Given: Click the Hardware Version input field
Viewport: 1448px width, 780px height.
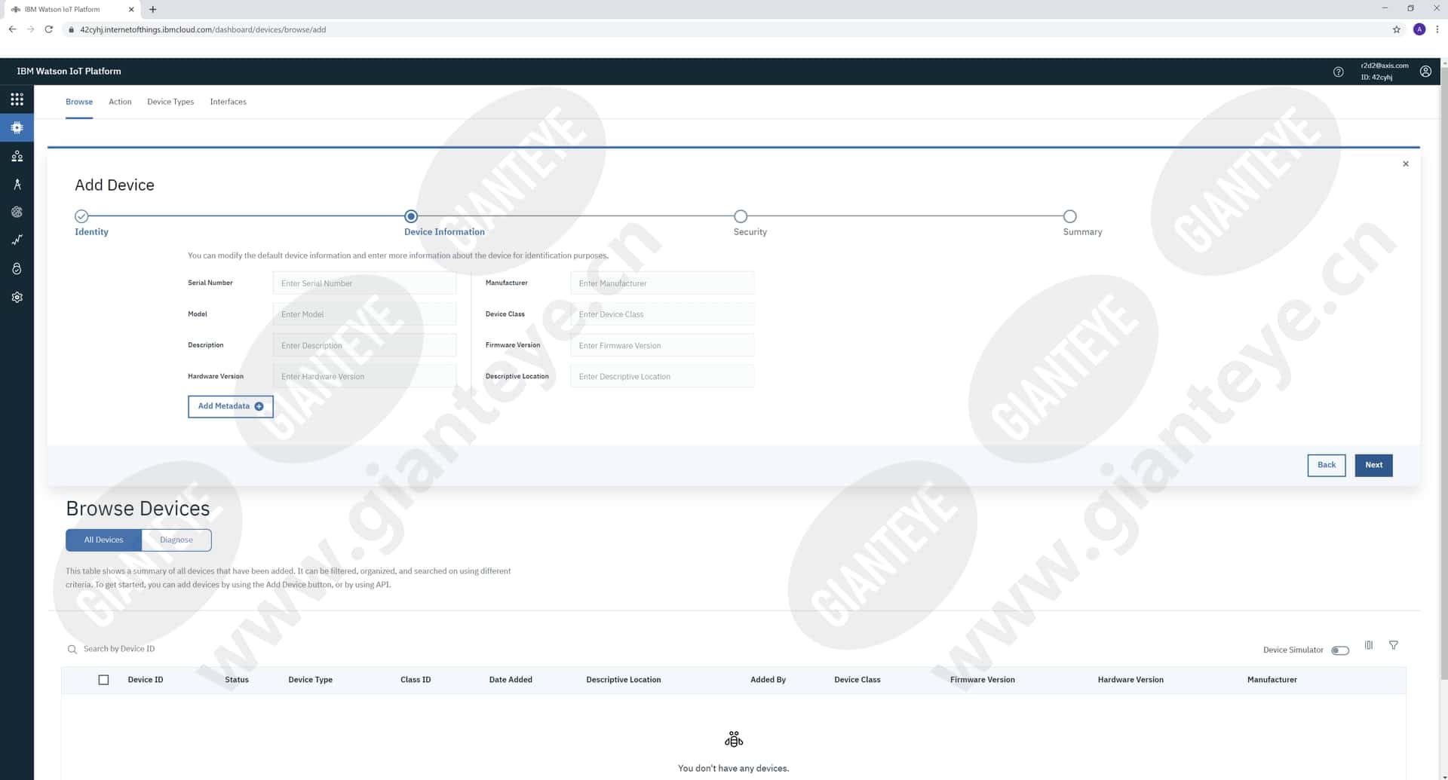Looking at the screenshot, I should coord(364,376).
